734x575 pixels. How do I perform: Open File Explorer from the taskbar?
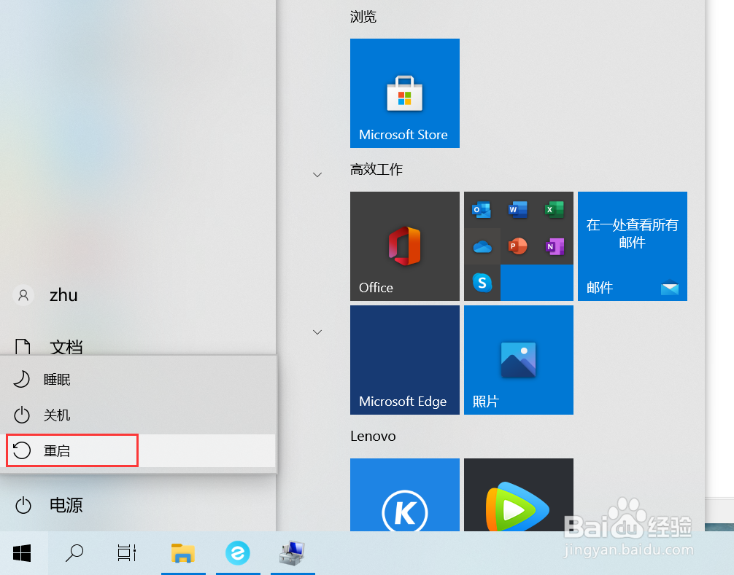183,553
